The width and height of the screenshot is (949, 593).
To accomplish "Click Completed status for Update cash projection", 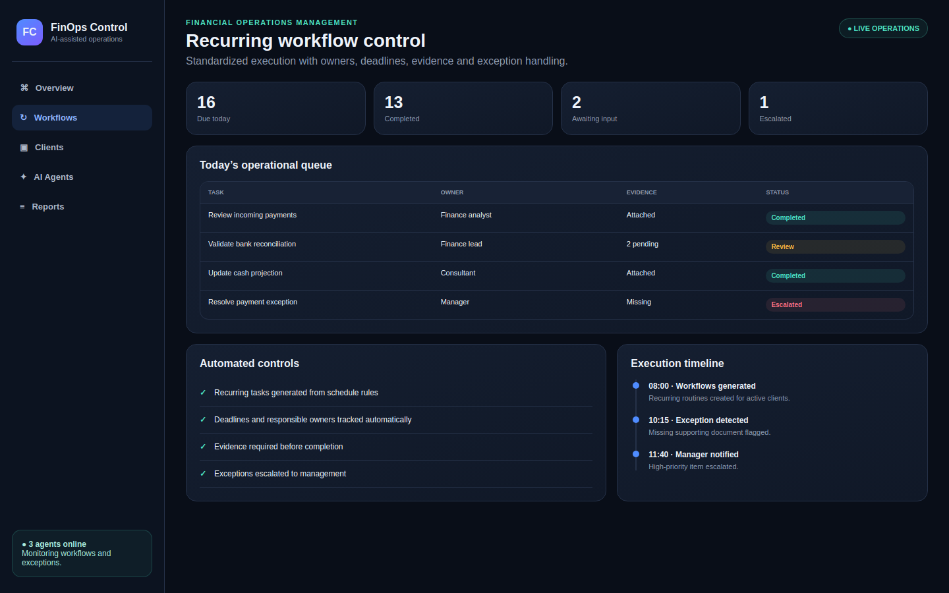I will tap(835, 275).
